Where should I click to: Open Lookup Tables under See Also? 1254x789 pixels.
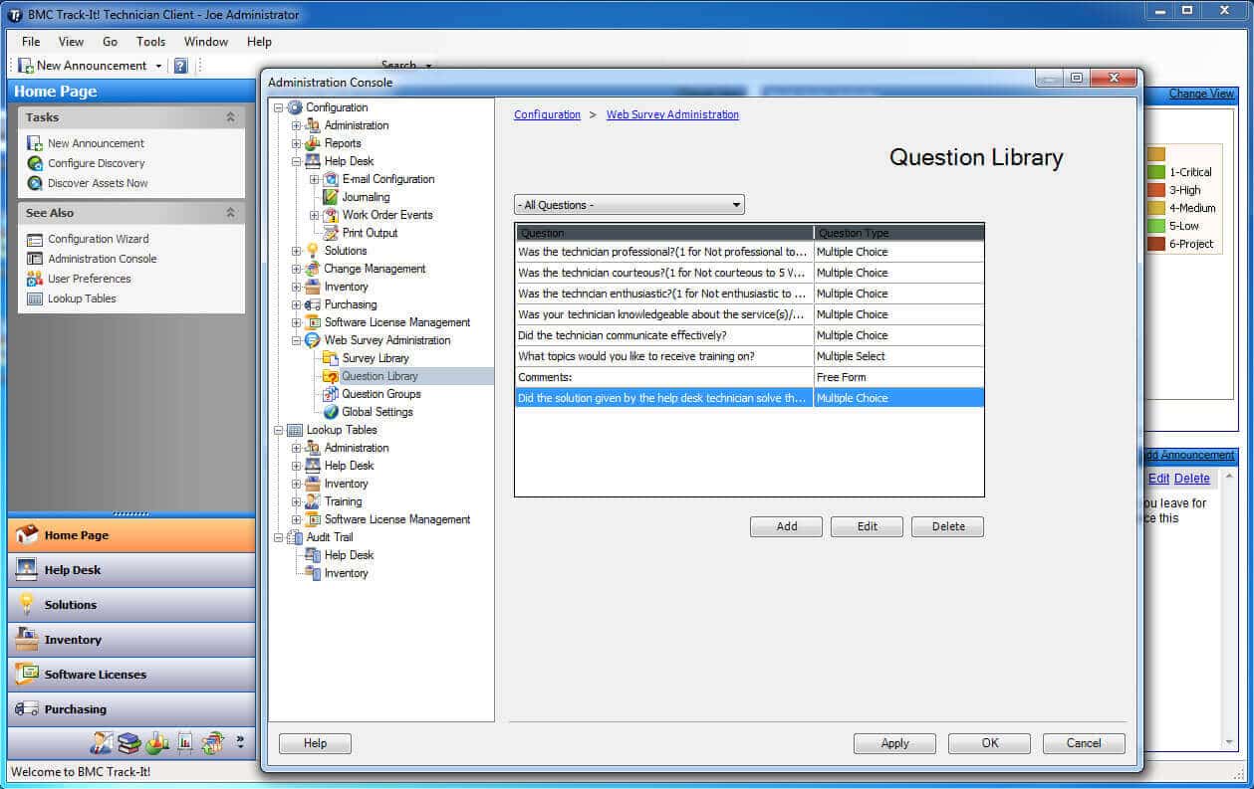click(82, 298)
